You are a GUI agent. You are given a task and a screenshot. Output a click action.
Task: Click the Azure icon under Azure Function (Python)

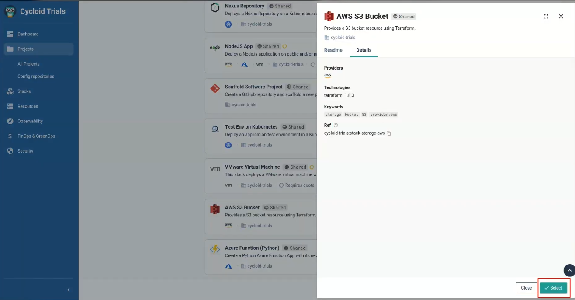[x=228, y=266]
